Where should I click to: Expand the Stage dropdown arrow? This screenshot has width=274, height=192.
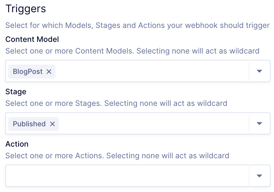point(259,124)
